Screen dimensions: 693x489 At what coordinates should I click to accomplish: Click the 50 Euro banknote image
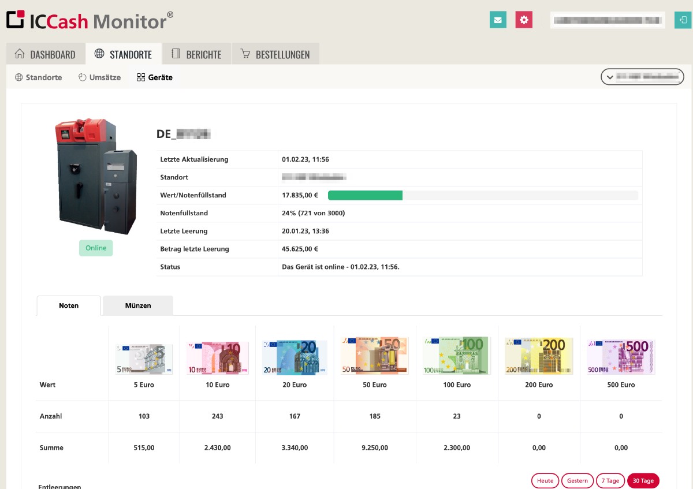tap(375, 356)
